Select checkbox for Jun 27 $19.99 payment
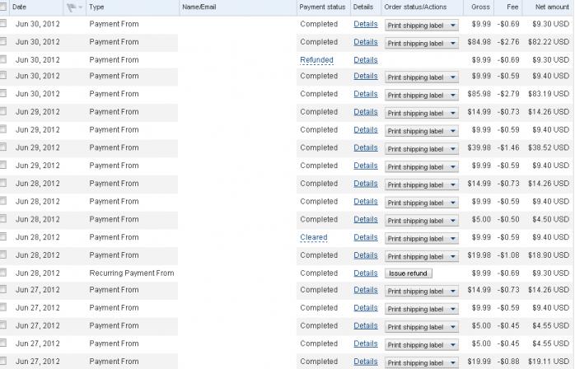The image size is (575, 369). pos(3,361)
